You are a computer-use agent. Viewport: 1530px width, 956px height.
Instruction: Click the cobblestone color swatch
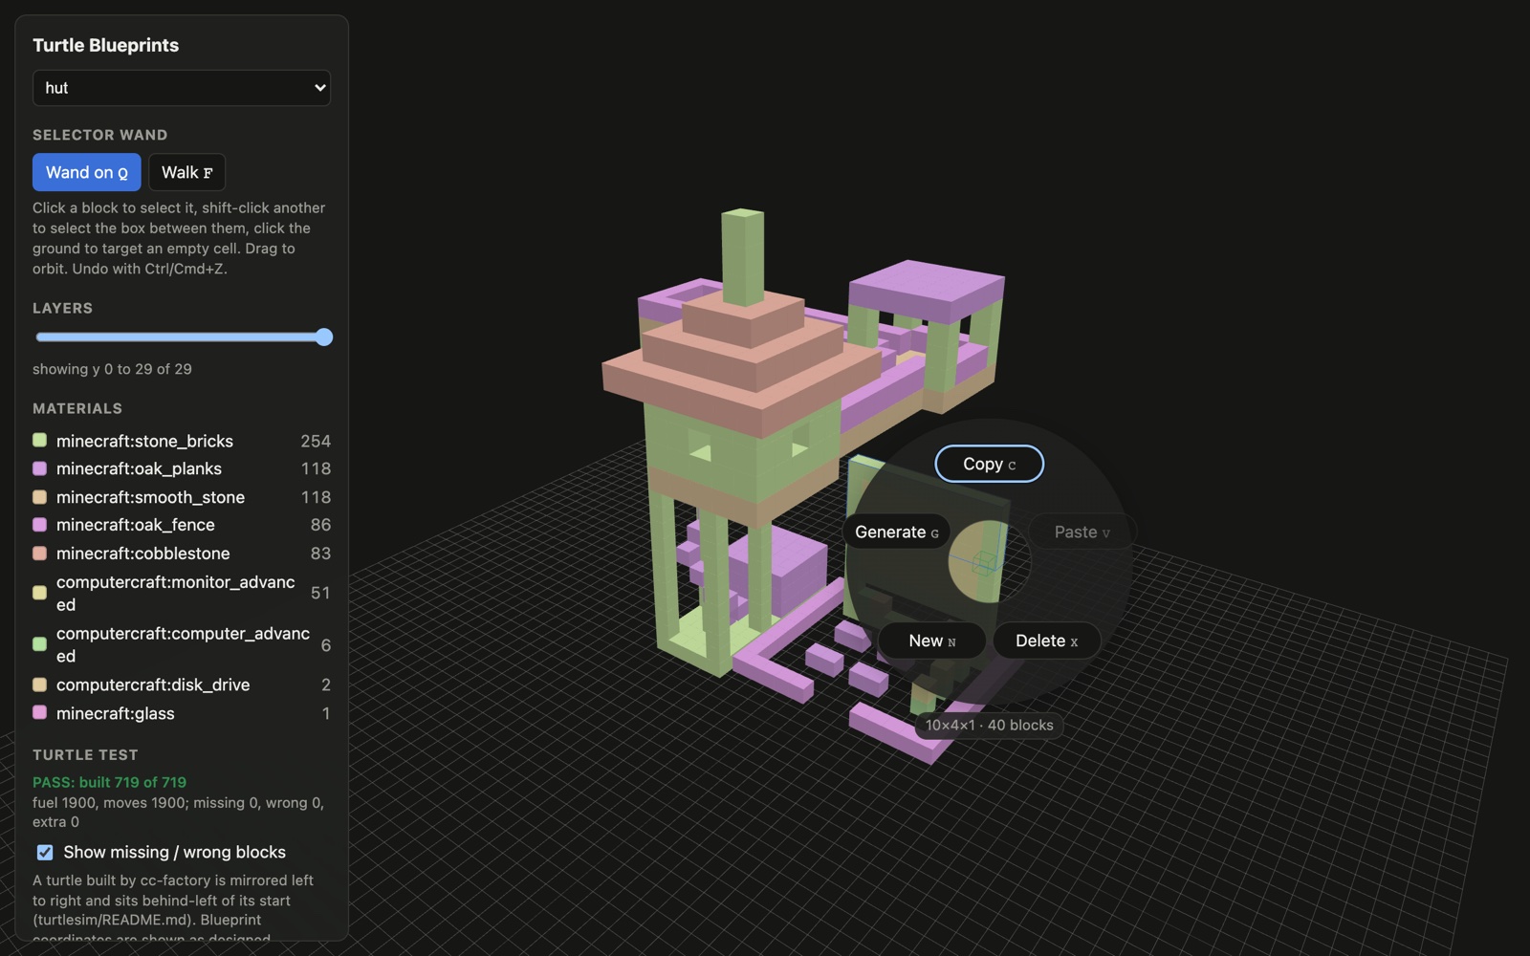pyautogui.click(x=39, y=553)
